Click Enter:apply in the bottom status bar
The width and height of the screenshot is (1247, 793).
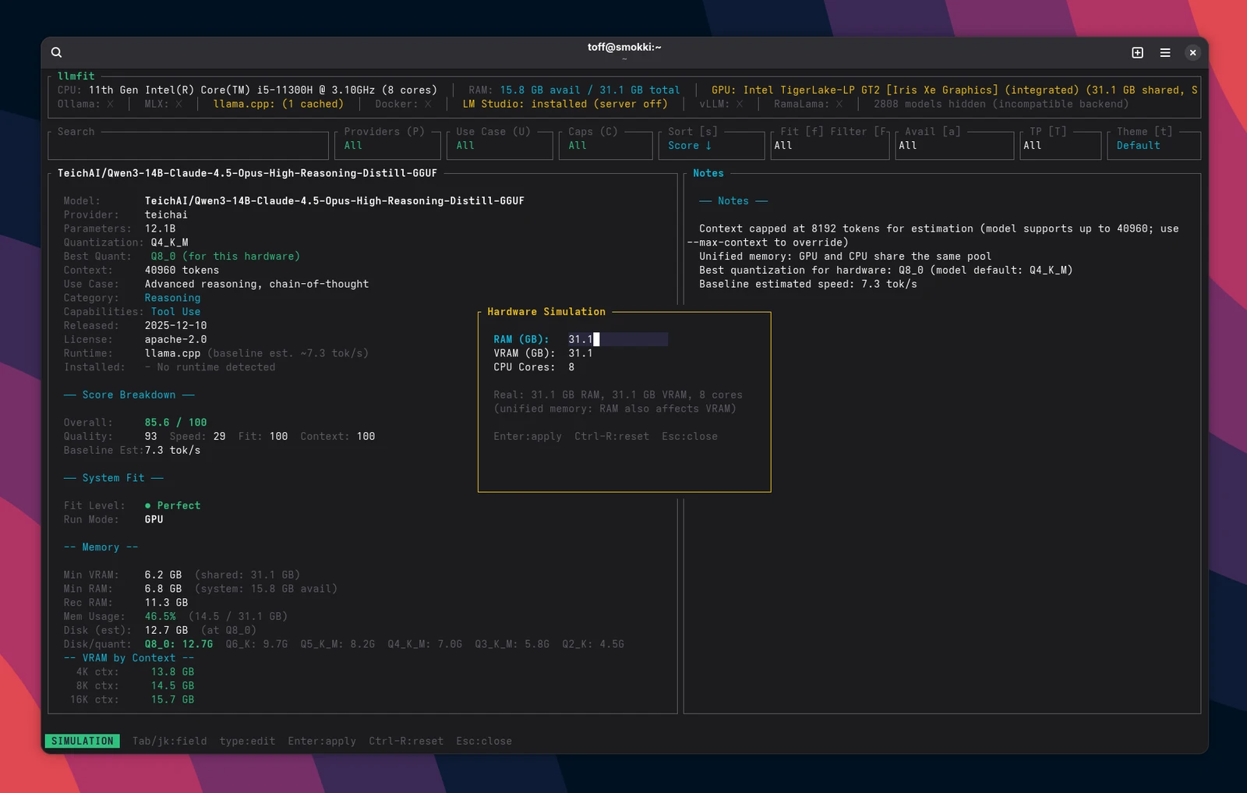(322, 741)
